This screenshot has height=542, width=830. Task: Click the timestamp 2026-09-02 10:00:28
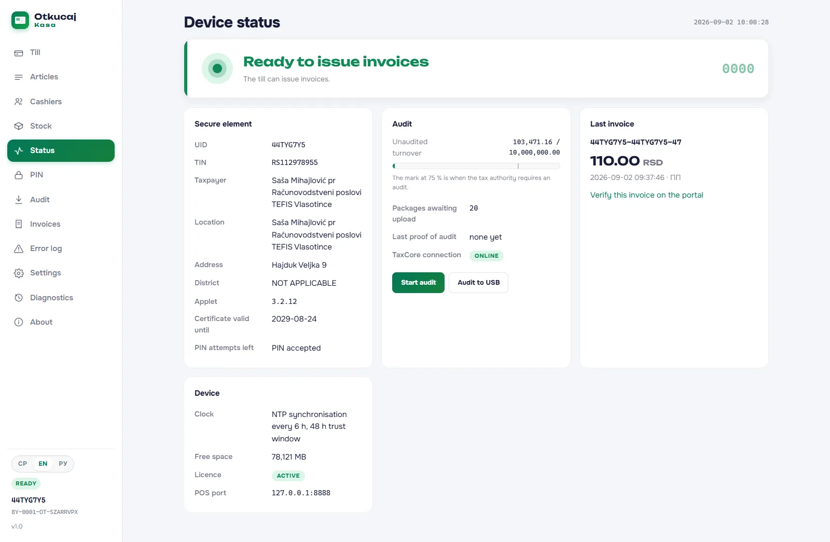731,22
